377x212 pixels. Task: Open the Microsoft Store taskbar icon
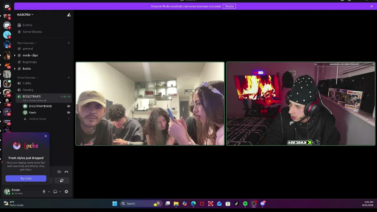pyautogui.click(x=228, y=203)
